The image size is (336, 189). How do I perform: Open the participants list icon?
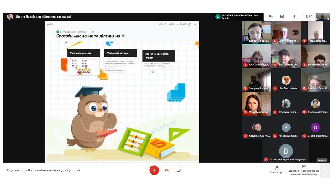(x=270, y=17)
